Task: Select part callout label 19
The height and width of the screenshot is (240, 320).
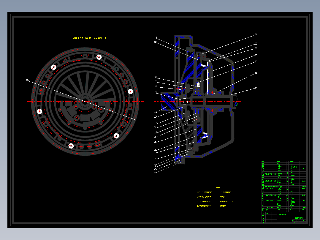Action: 155,42
